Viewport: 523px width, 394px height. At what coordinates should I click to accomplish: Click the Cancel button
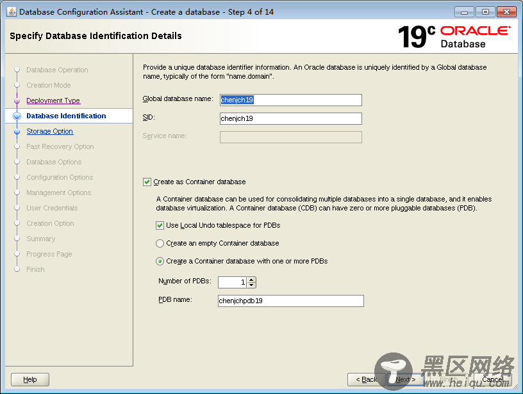493,380
